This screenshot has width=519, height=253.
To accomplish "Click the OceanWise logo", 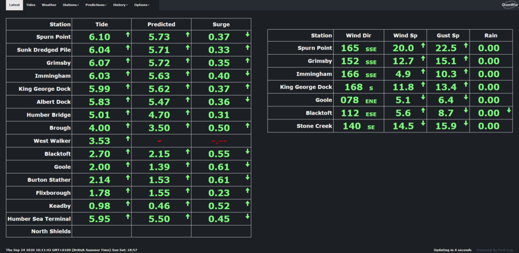I will (x=508, y=5).
